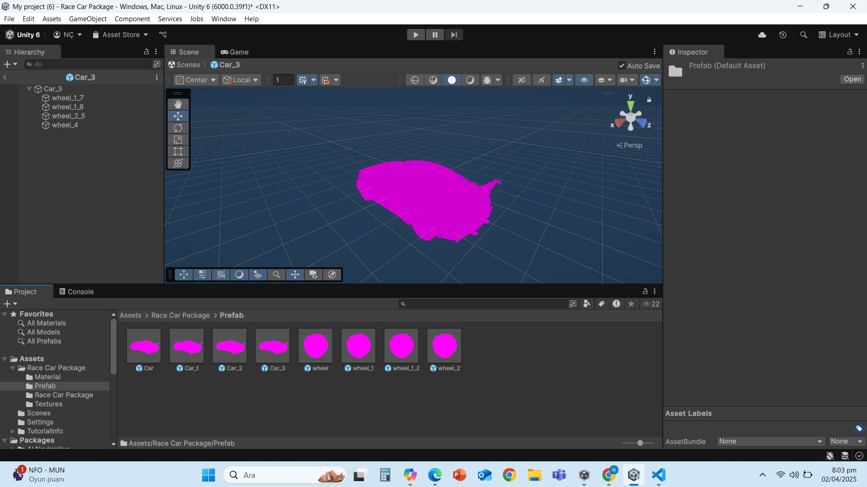The width and height of the screenshot is (867, 487).
Task: Select the Rotate tool
Action: click(x=178, y=128)
